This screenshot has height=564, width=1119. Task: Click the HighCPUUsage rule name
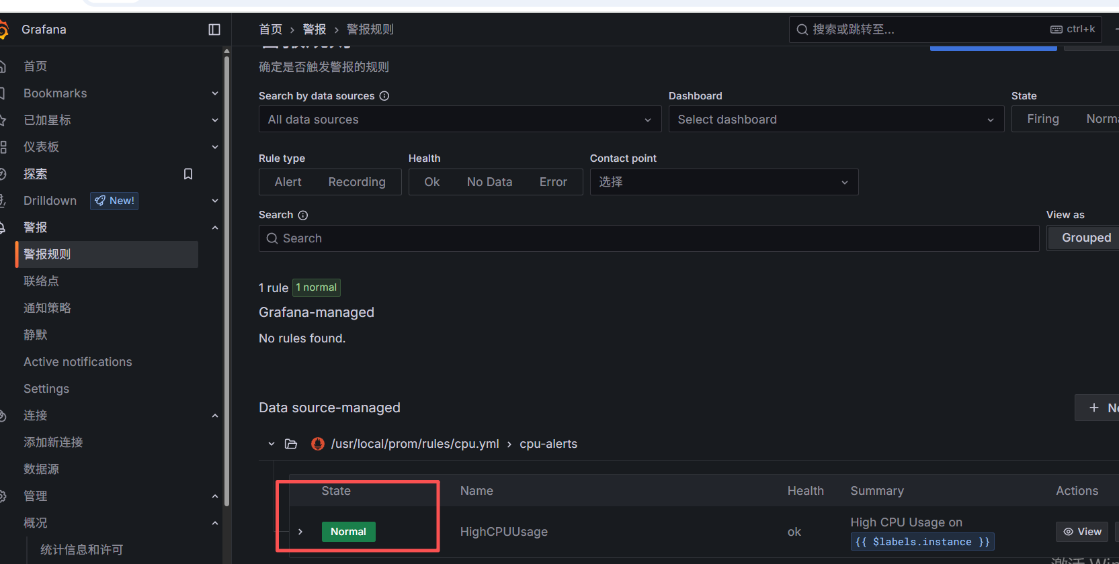click(x=504, y=532)
